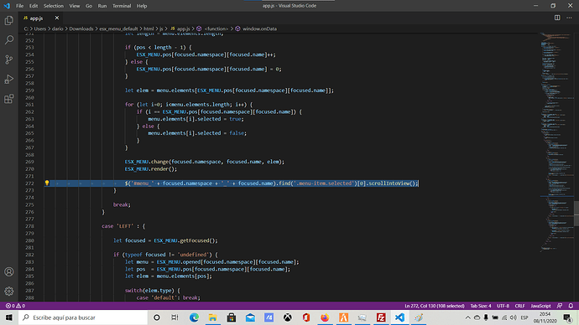Select the CRLF end-of-line sequence indicator

tap(519, 306)
